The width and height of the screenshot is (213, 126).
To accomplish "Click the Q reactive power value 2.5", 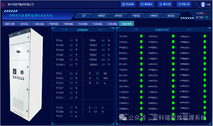I will click(97, 78).
